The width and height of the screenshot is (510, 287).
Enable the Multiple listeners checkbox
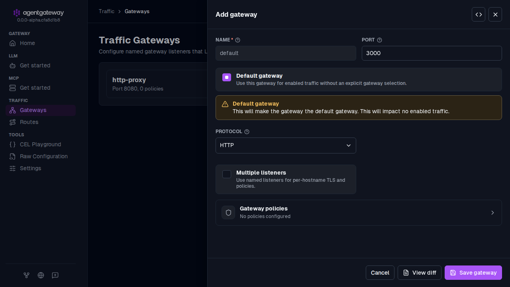click(x=227, y=174)
